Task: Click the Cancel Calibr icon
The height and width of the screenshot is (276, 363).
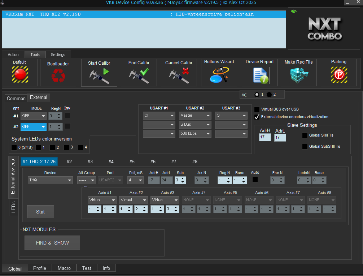Action: tap(179, 76)
